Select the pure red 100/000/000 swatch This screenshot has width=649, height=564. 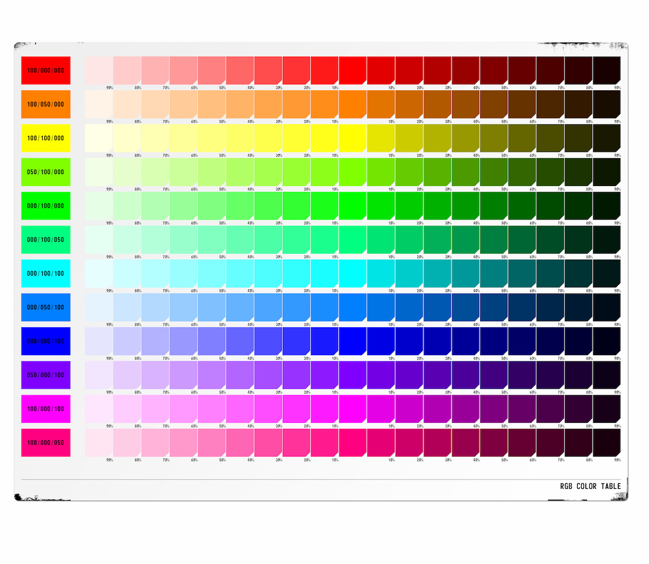coord(45,70)
